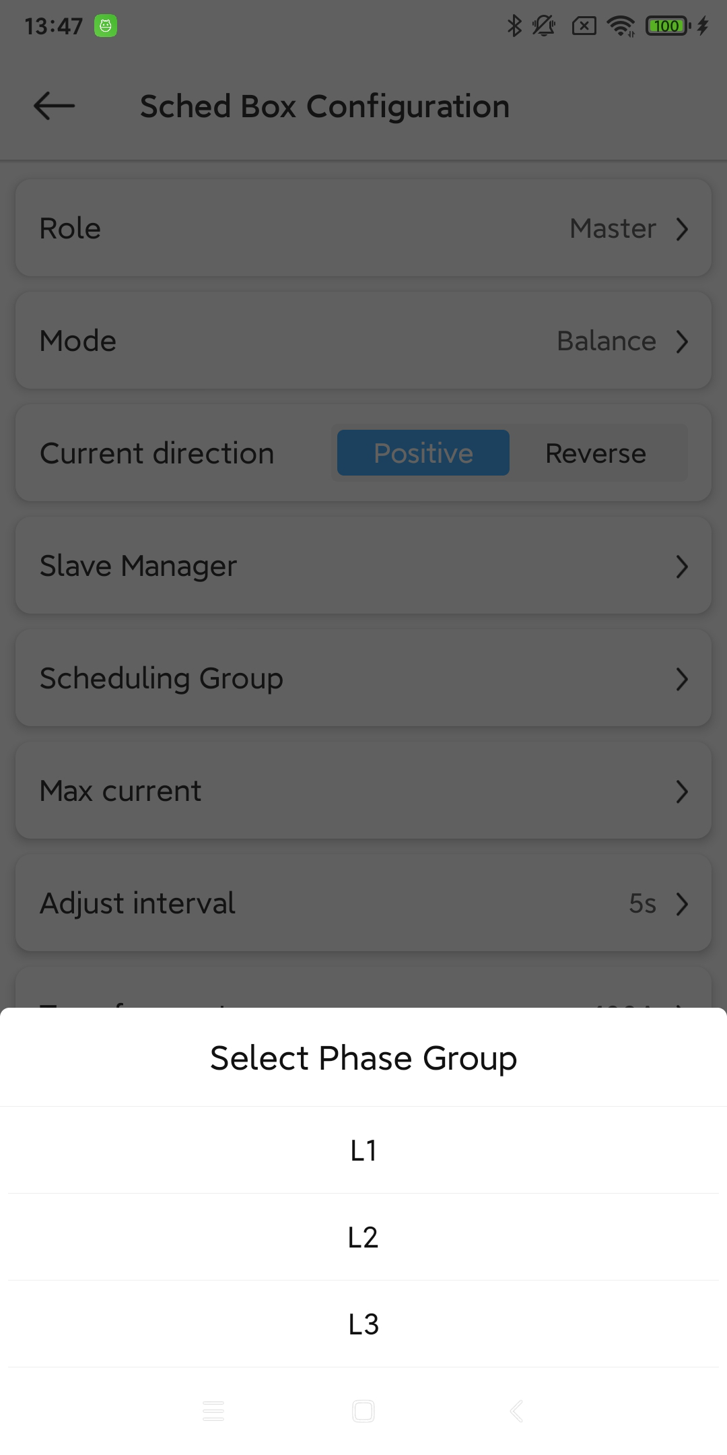Choose L3 from phase group list
Screen dimensions: 727x1455
tap(363, 1324)
